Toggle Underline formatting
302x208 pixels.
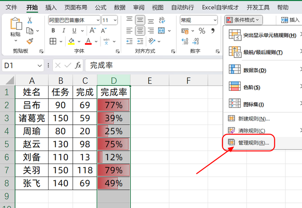74,31
